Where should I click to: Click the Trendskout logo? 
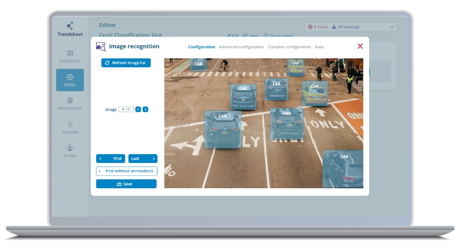pos(70,29)
